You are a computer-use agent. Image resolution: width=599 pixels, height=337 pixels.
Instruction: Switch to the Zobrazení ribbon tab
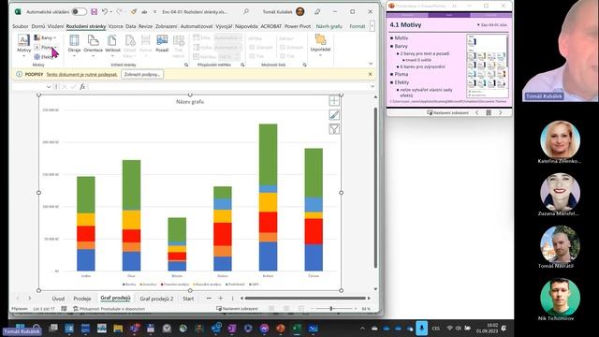[x=167, y=26]
